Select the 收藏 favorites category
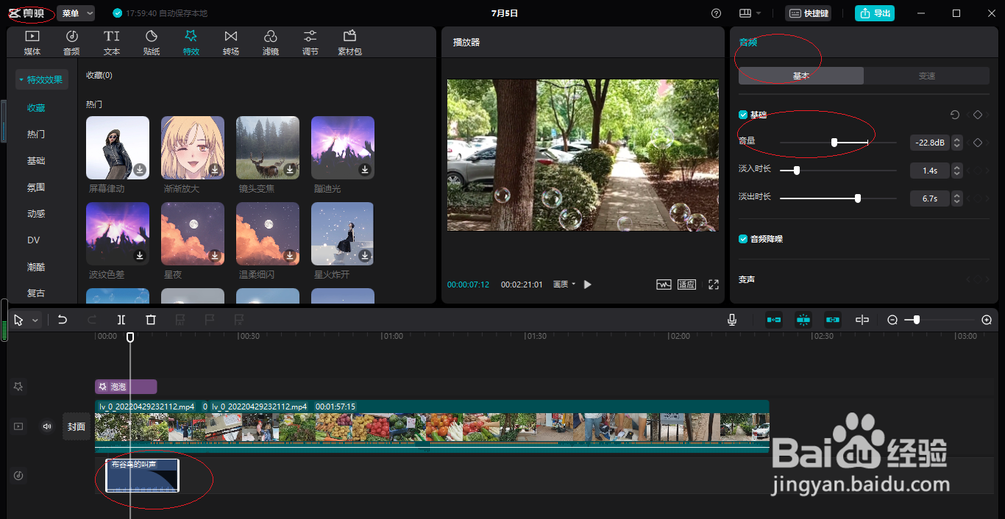This screenshot has width=1005, height=519. click(x=36, y=107)
